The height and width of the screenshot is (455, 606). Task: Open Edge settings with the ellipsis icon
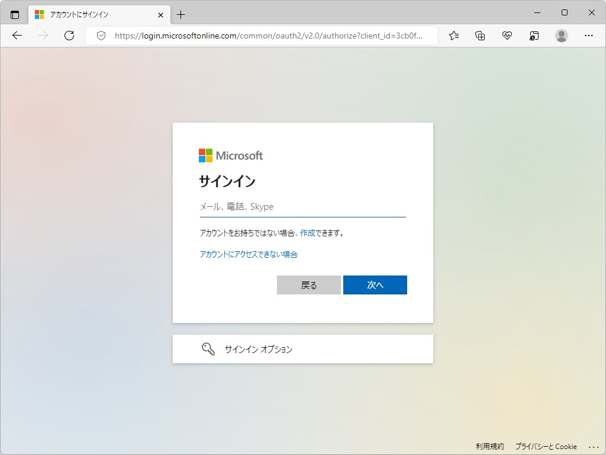coord(589,36)
